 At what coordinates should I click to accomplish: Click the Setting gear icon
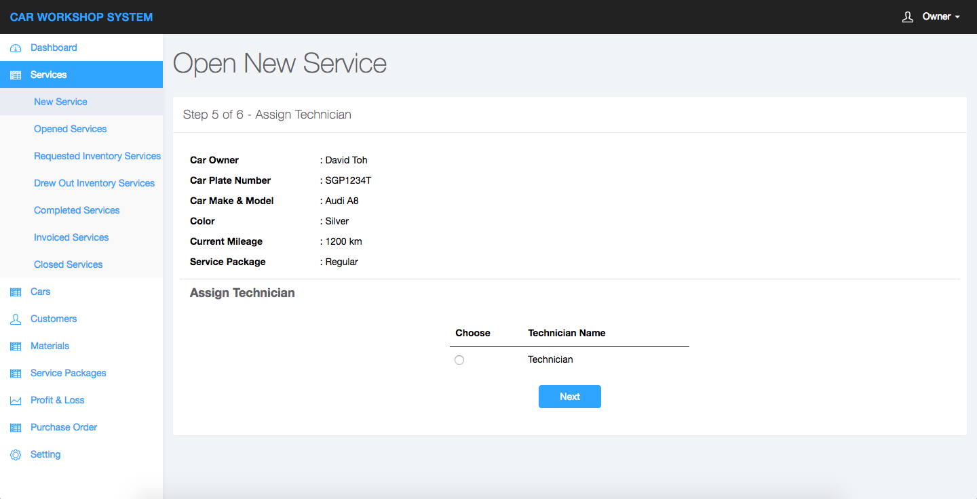click(x=16, y=455)
